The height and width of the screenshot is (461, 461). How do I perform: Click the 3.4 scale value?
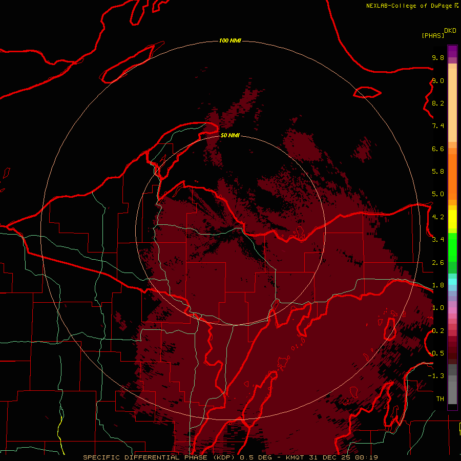(438, 240)
